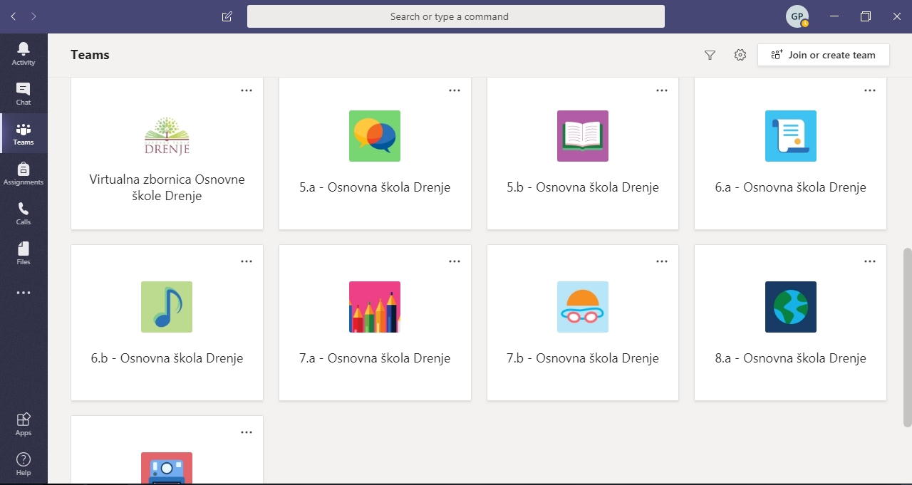912x485 pixels.
Task: Open more options for 5.a team
Action: tap(455, 90)
